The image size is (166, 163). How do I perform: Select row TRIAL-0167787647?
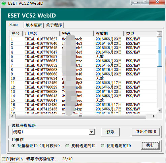click(83, 52)
